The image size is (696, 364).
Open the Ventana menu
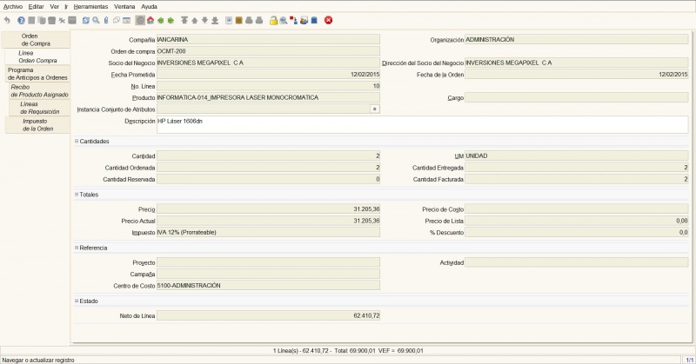coord(124,7)
